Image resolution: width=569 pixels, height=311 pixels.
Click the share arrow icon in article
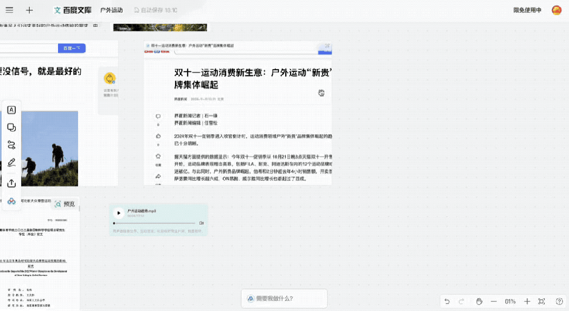pyautogui.click(x=158, y=177)
